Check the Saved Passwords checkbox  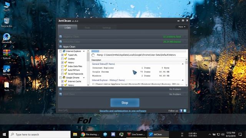click(62, 74)
